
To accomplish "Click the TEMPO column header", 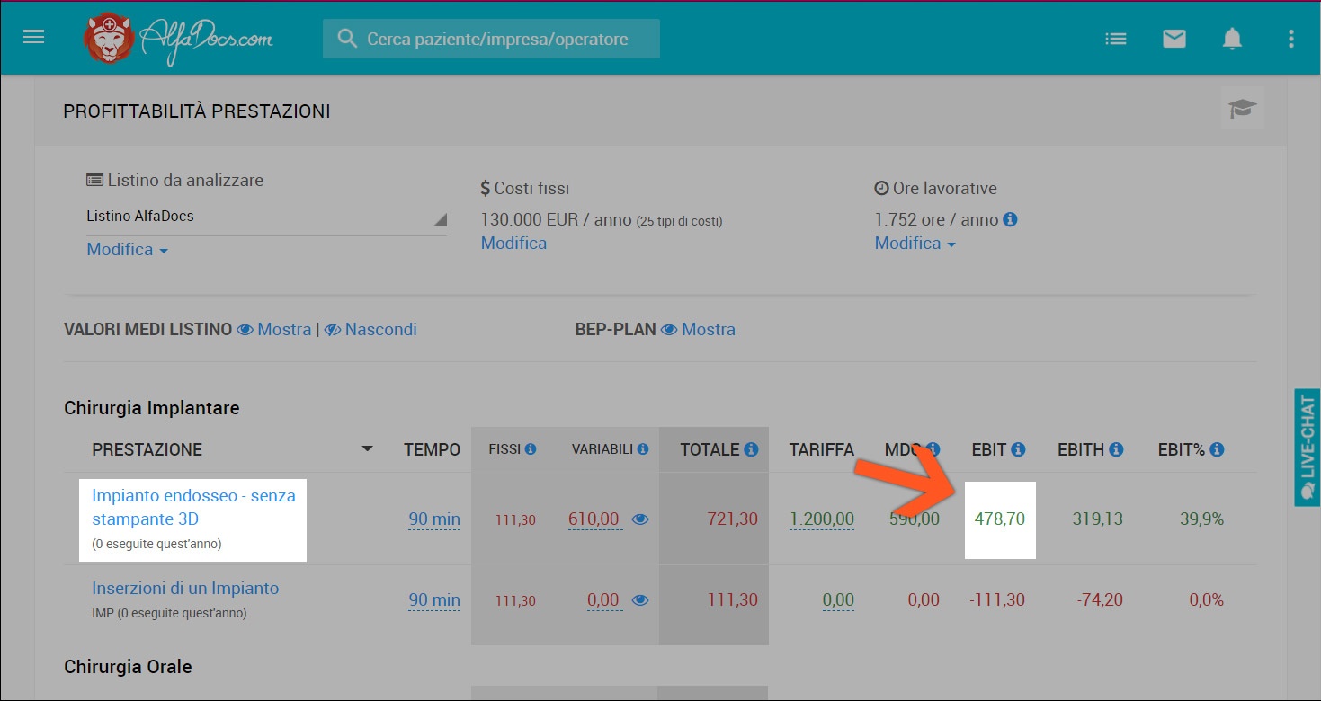I will click(x=432, y=449).
